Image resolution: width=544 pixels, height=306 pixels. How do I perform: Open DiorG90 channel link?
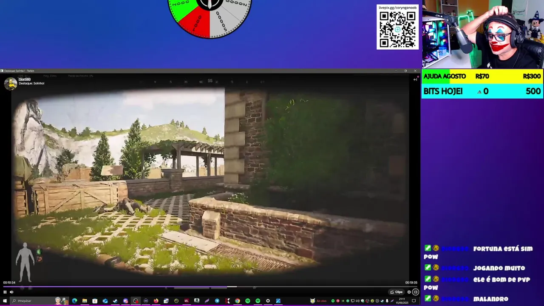coord(25,79)
